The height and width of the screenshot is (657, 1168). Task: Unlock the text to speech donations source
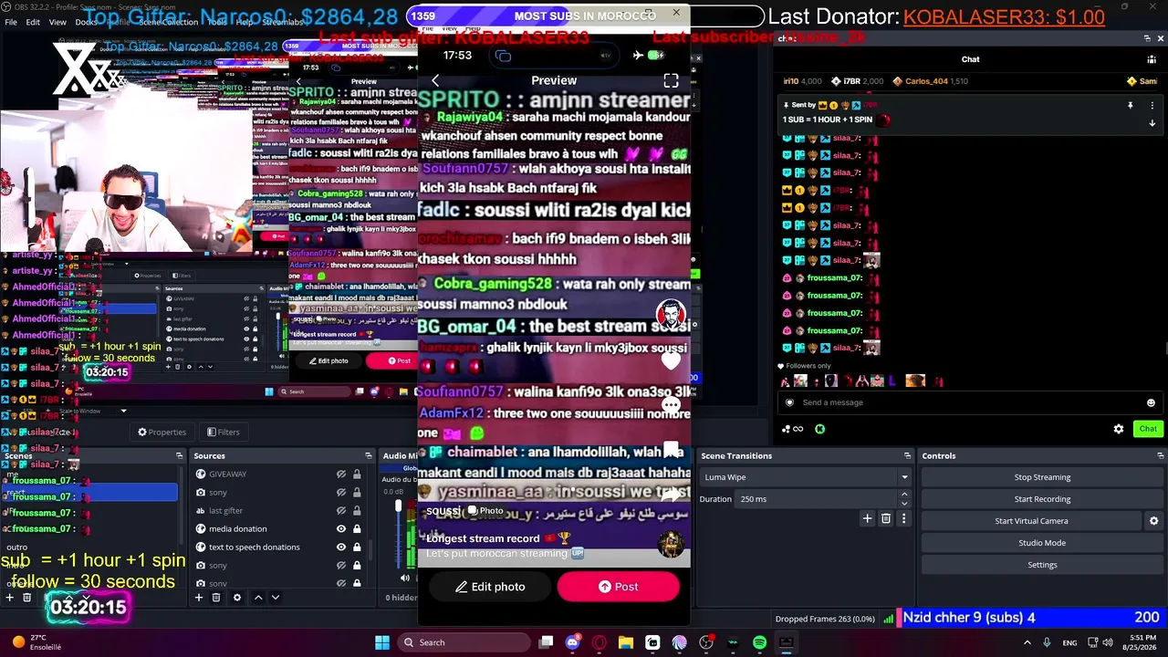[x=357, y=547]
